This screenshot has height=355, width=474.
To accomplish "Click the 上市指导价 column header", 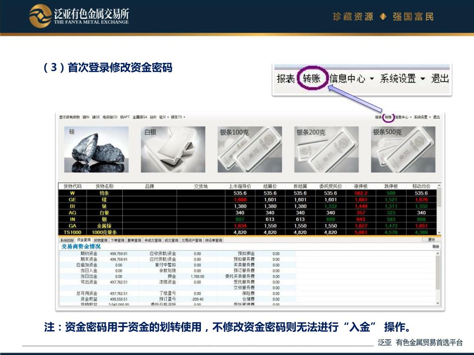I will coord(240,186).
